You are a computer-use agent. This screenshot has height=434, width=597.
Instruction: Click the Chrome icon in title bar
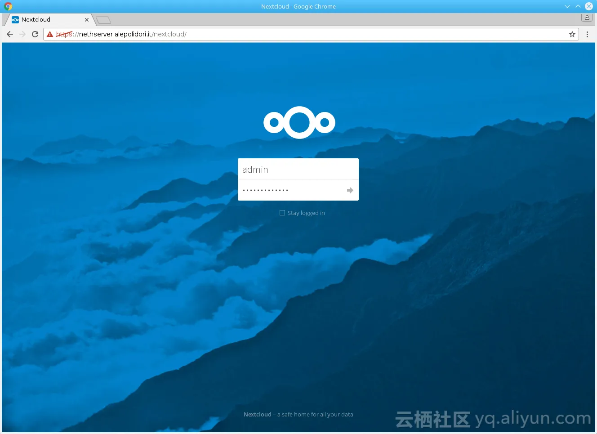[x=8, y=6]
